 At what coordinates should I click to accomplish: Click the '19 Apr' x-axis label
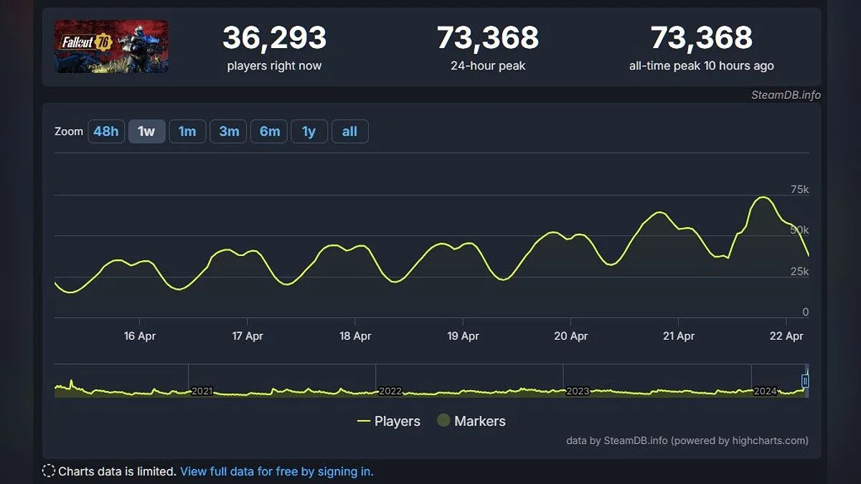463,336
